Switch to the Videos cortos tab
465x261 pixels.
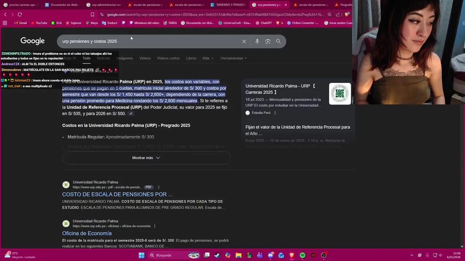(168, 58)
